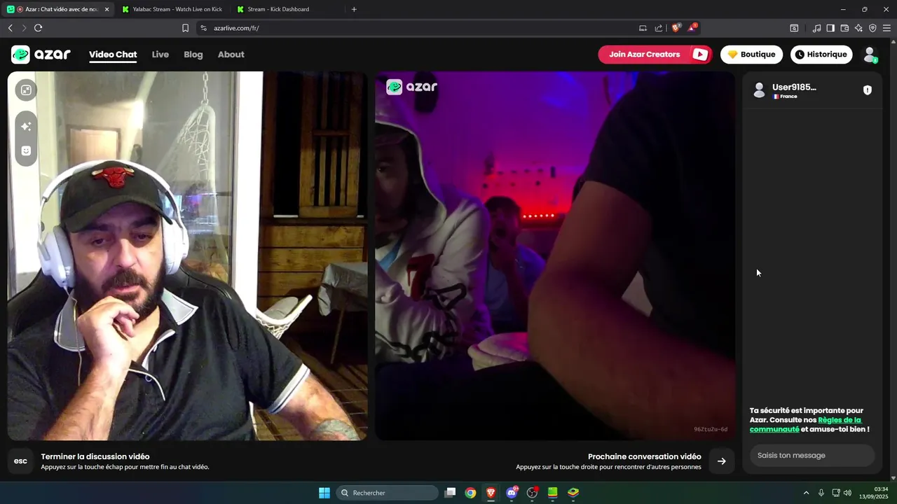Open the Boutique shop

pos(751,55)
